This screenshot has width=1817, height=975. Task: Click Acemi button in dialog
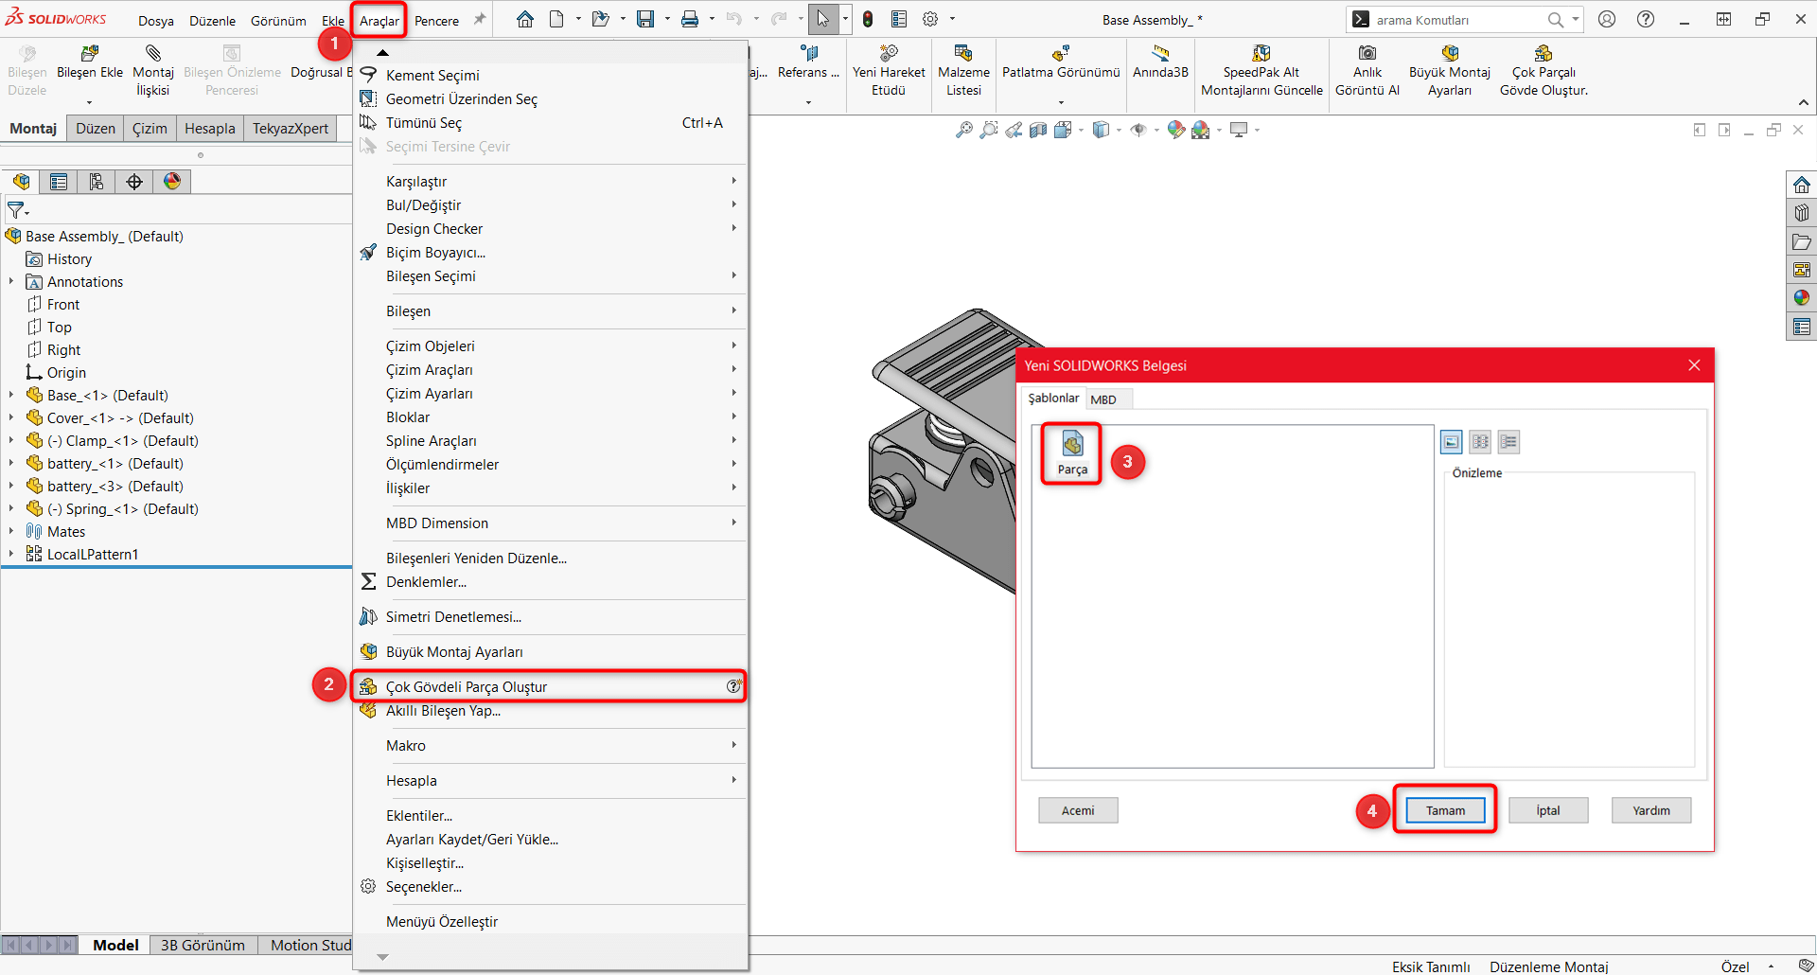(x=1078, y=810)
